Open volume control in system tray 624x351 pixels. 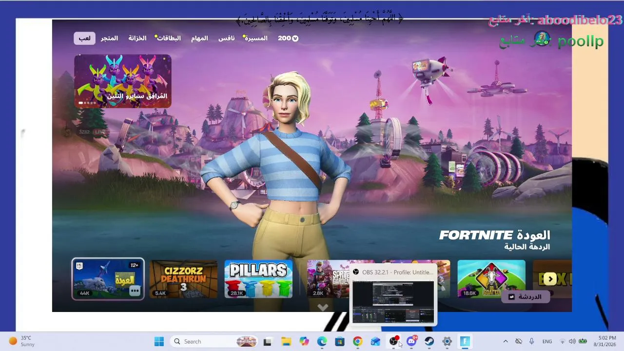pyautogui.click(x=572, y=341)
